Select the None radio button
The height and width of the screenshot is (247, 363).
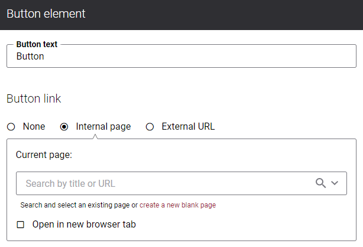coord(11,127)
